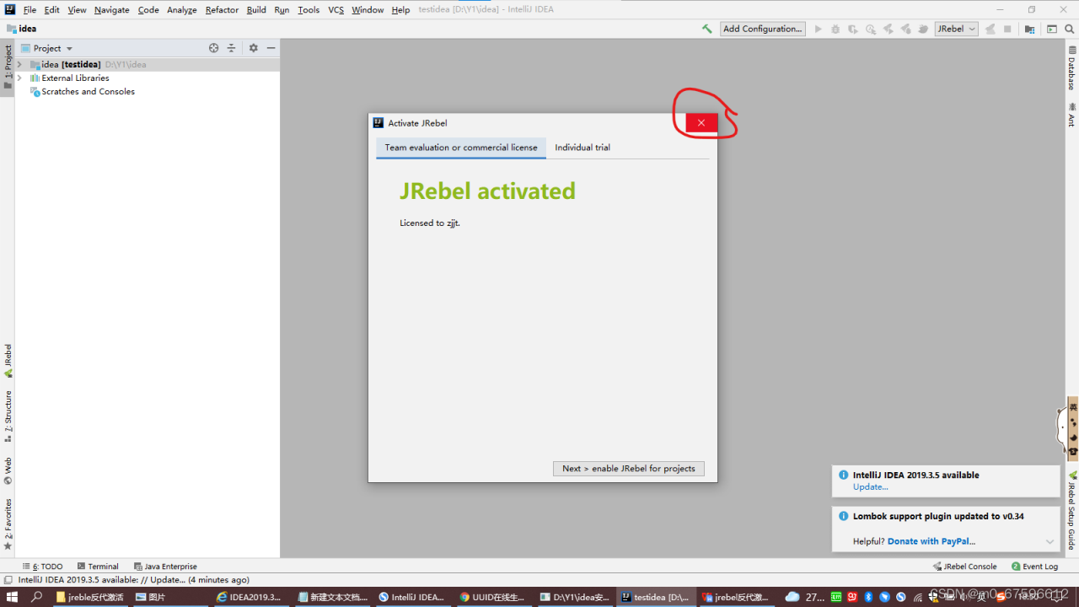Viewport: 1079px width, 607px height.
Task: Switch to IDEA2019.3 taskbar browser window
Action: 250,597
